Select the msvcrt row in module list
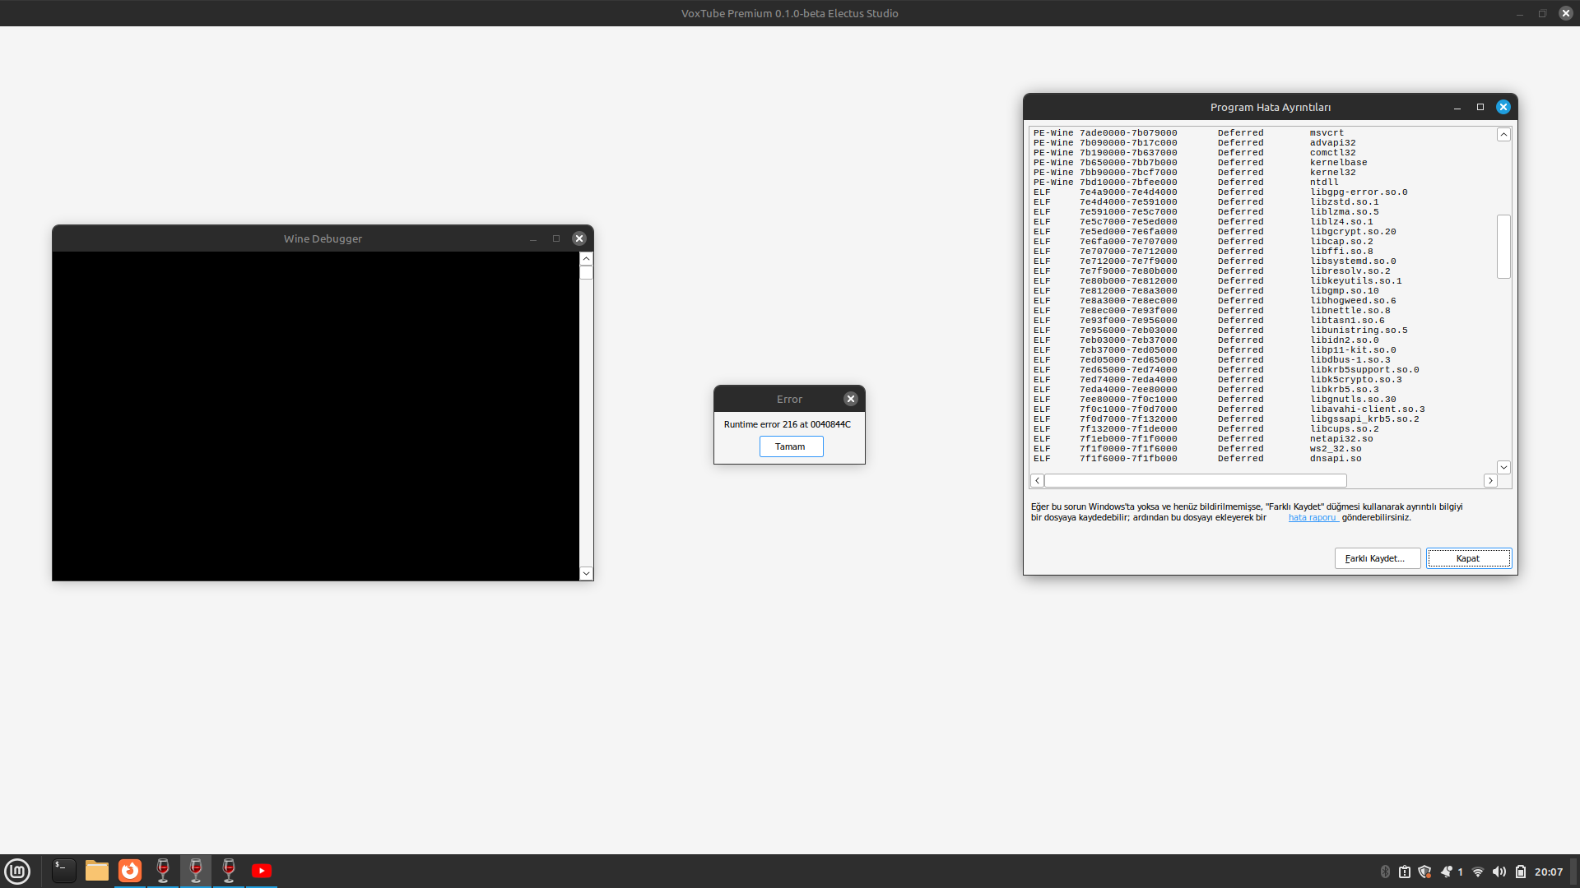The image size is (1580, 888). click(x=1188, y=133)
